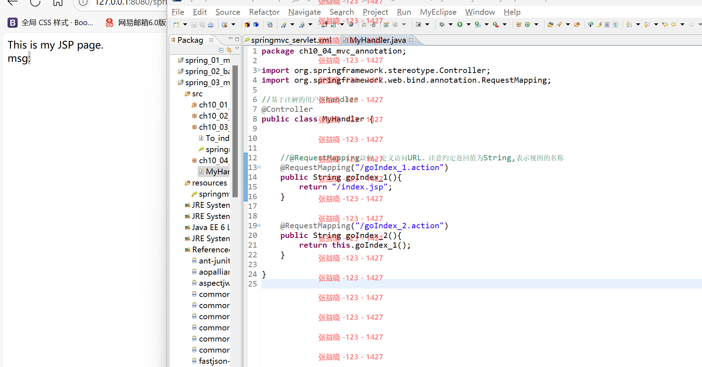
Task: Click the browser refresh icon
Action: coord(35,3)
